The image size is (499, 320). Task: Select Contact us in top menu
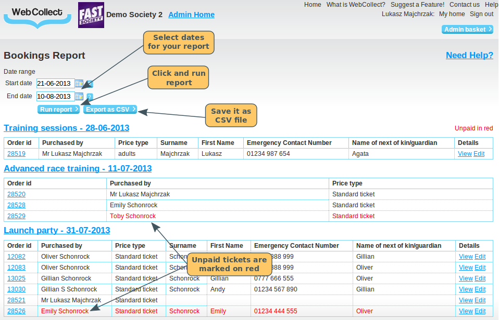point(464,5)
